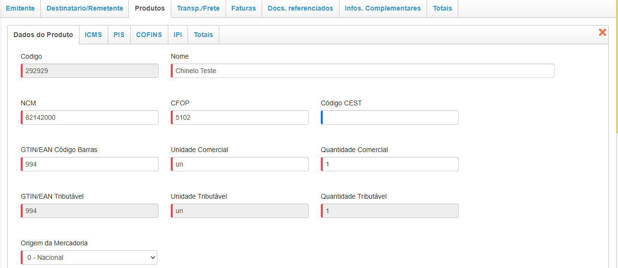Image resolution: width=618 pixels, height=268 pixels.
Task: Open Docs. referenciados tab
Action: pyautogui.click(x=300, y=9)
